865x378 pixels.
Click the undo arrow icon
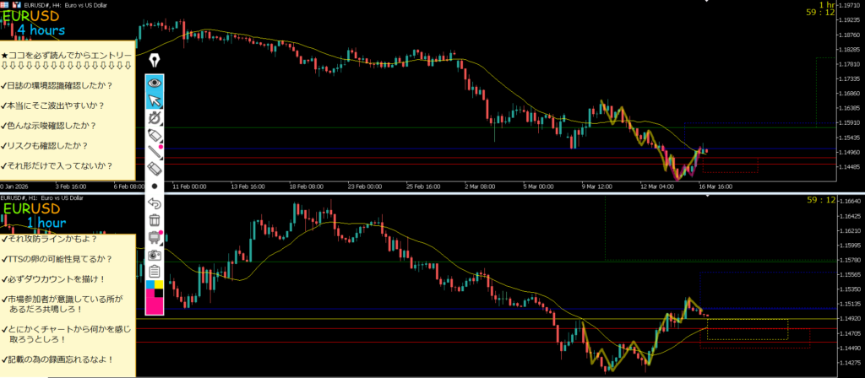[155, 203]
